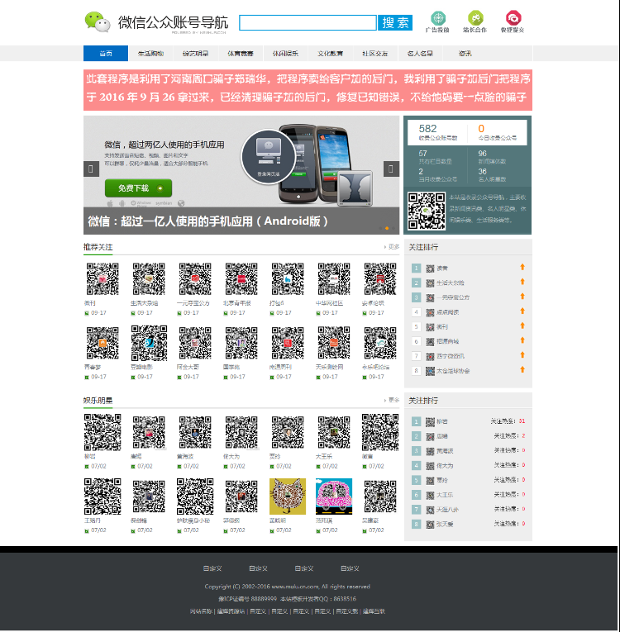This screenshot has height=632, width=620.
Task: Click the small QR icon beside 柳岩 in ranking
Action: 430,422
